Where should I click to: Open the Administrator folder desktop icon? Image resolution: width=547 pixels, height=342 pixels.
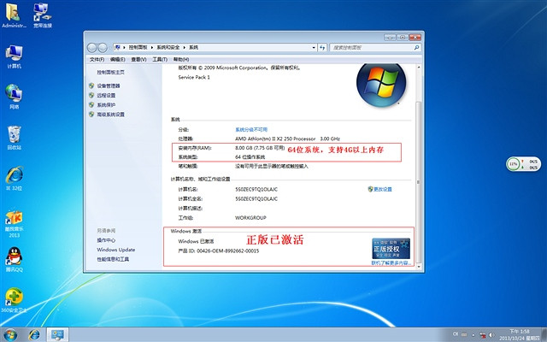[14, 15]
